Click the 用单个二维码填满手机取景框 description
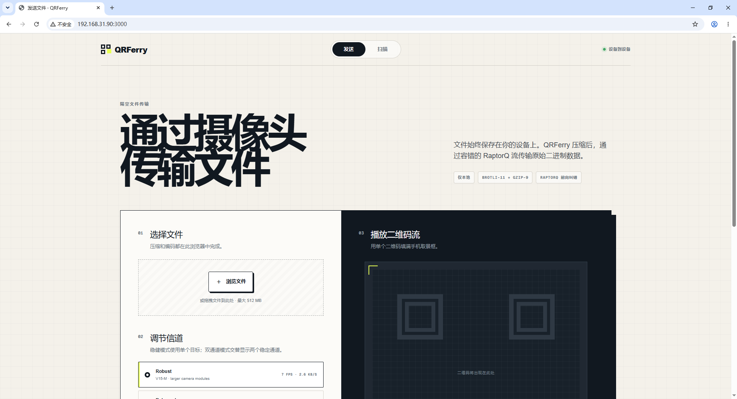 (x=405, y=246)
